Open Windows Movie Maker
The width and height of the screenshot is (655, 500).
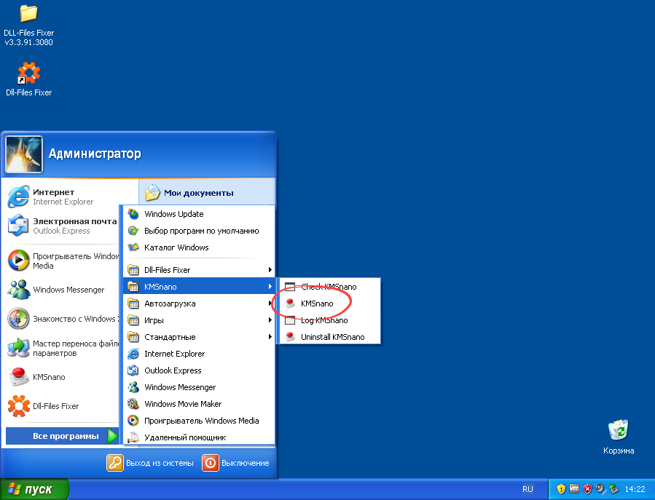click(183, 404)
